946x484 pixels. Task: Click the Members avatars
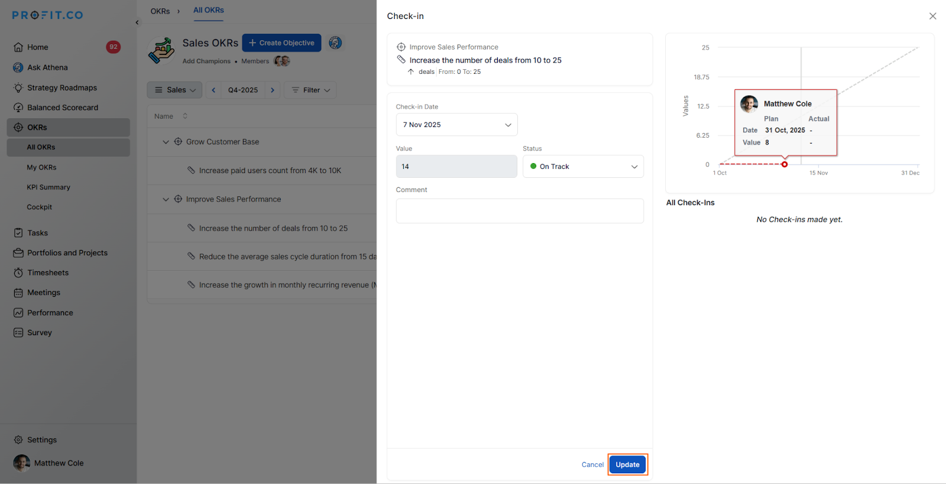pos(282,61)
